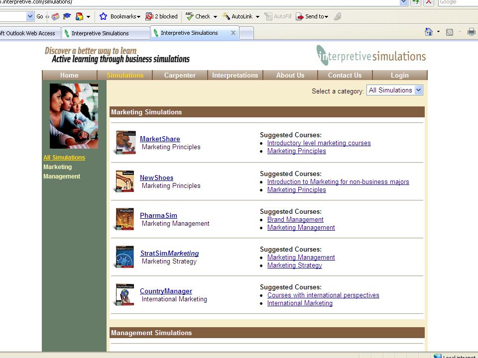Open the MarketShare simulation link

[160, 139]
